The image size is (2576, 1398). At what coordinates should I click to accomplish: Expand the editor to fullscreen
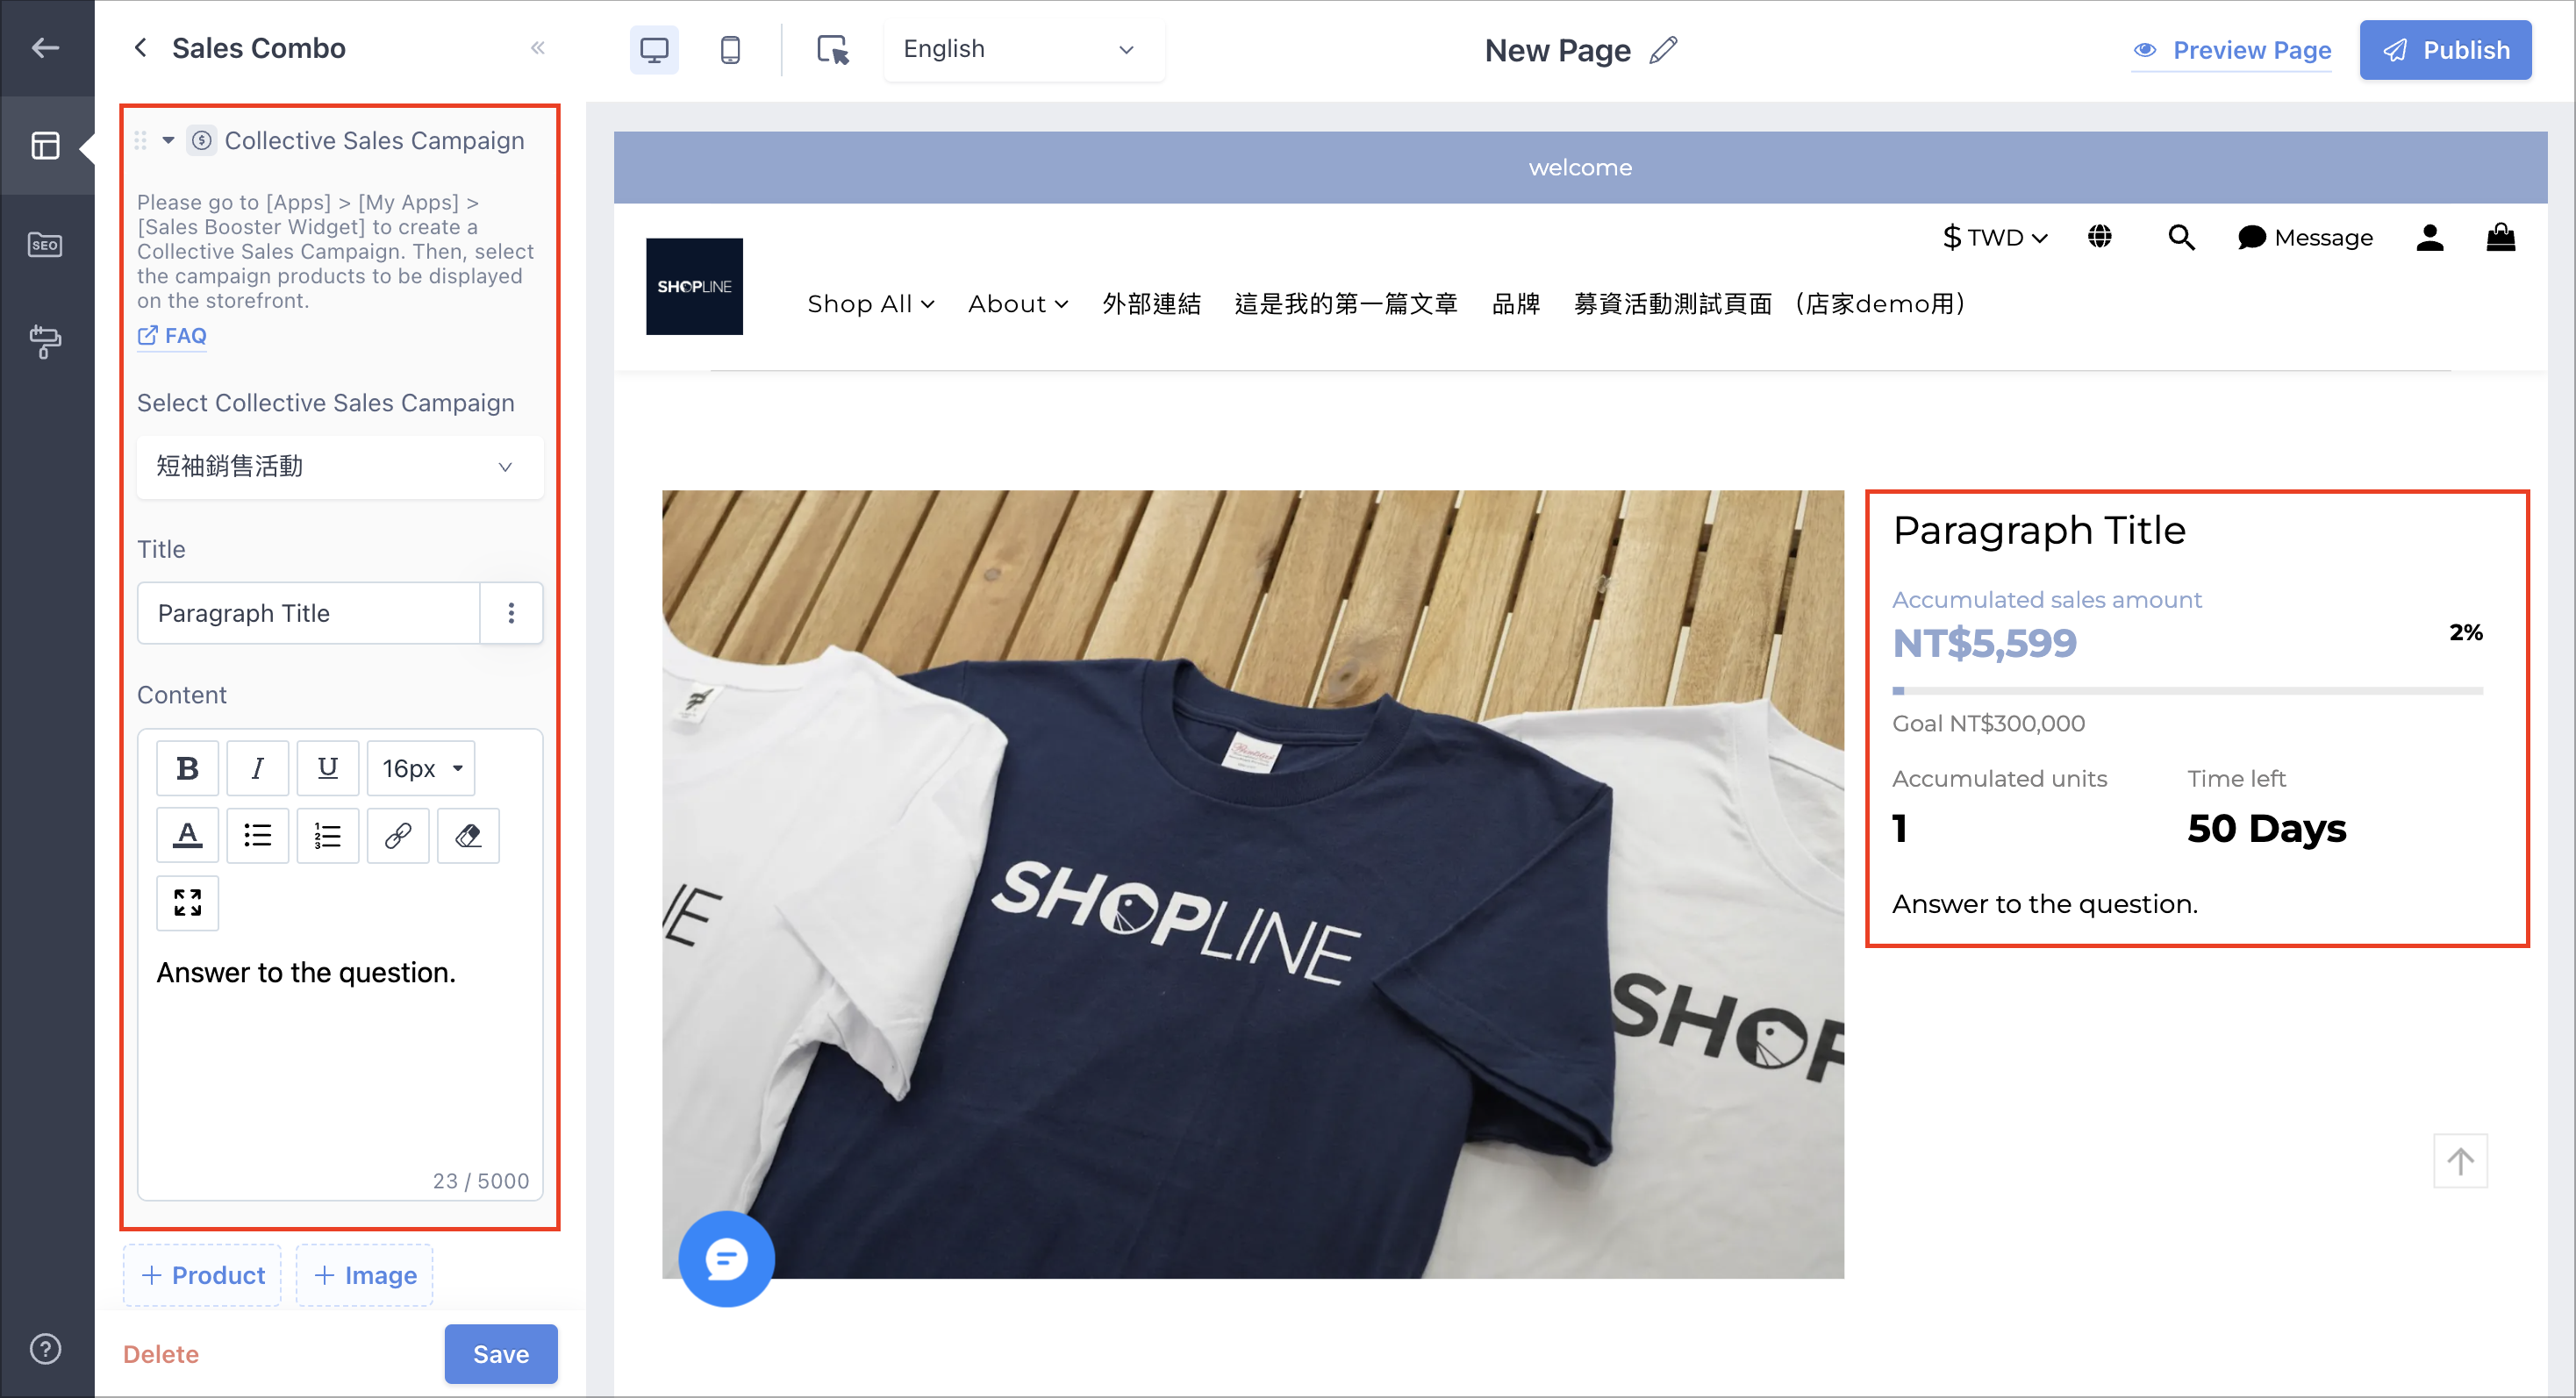187,902
